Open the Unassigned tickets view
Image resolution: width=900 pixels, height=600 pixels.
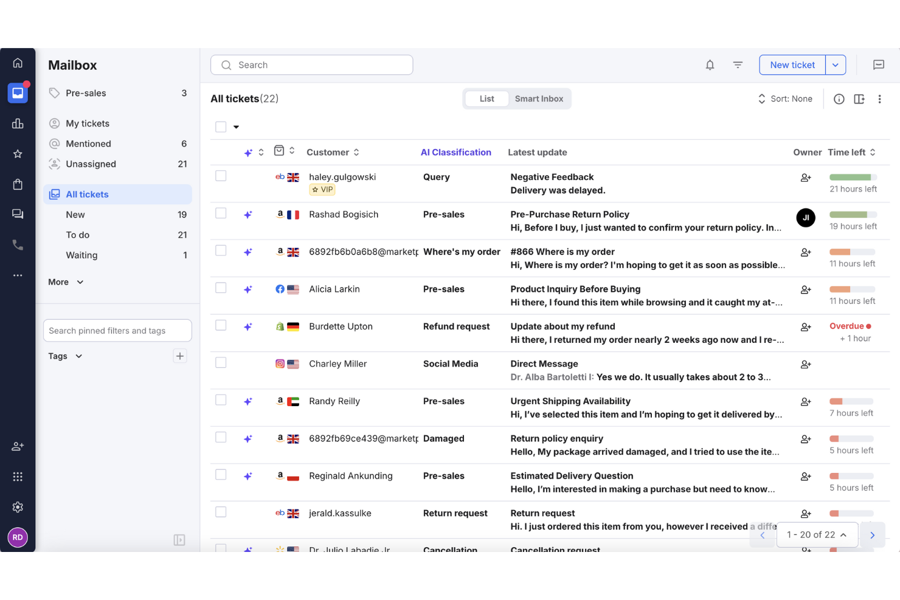click(90, 164)
